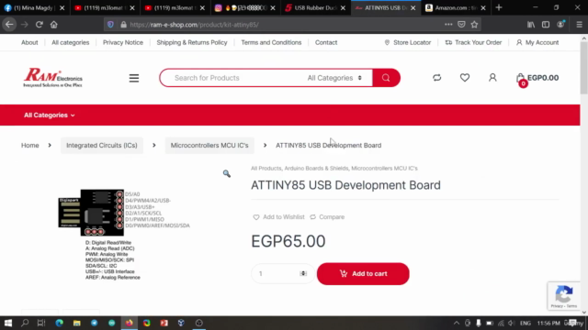Open the wishlist heart icon in header
588x330 pixels.
[465, 78]
